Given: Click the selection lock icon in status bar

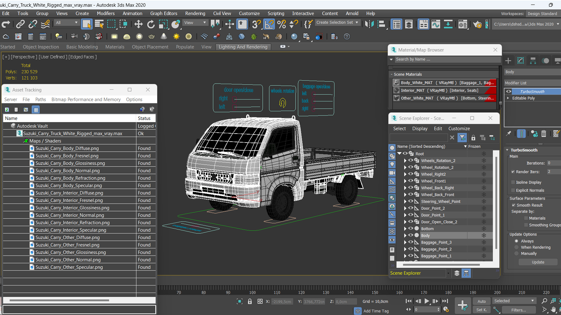Looking at the screenshot, I should [x=250, y=301].
